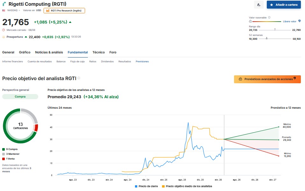Click the +34,36% Al alza text
The height and width of the screenshot is (191, 305).
pos(101,97)
